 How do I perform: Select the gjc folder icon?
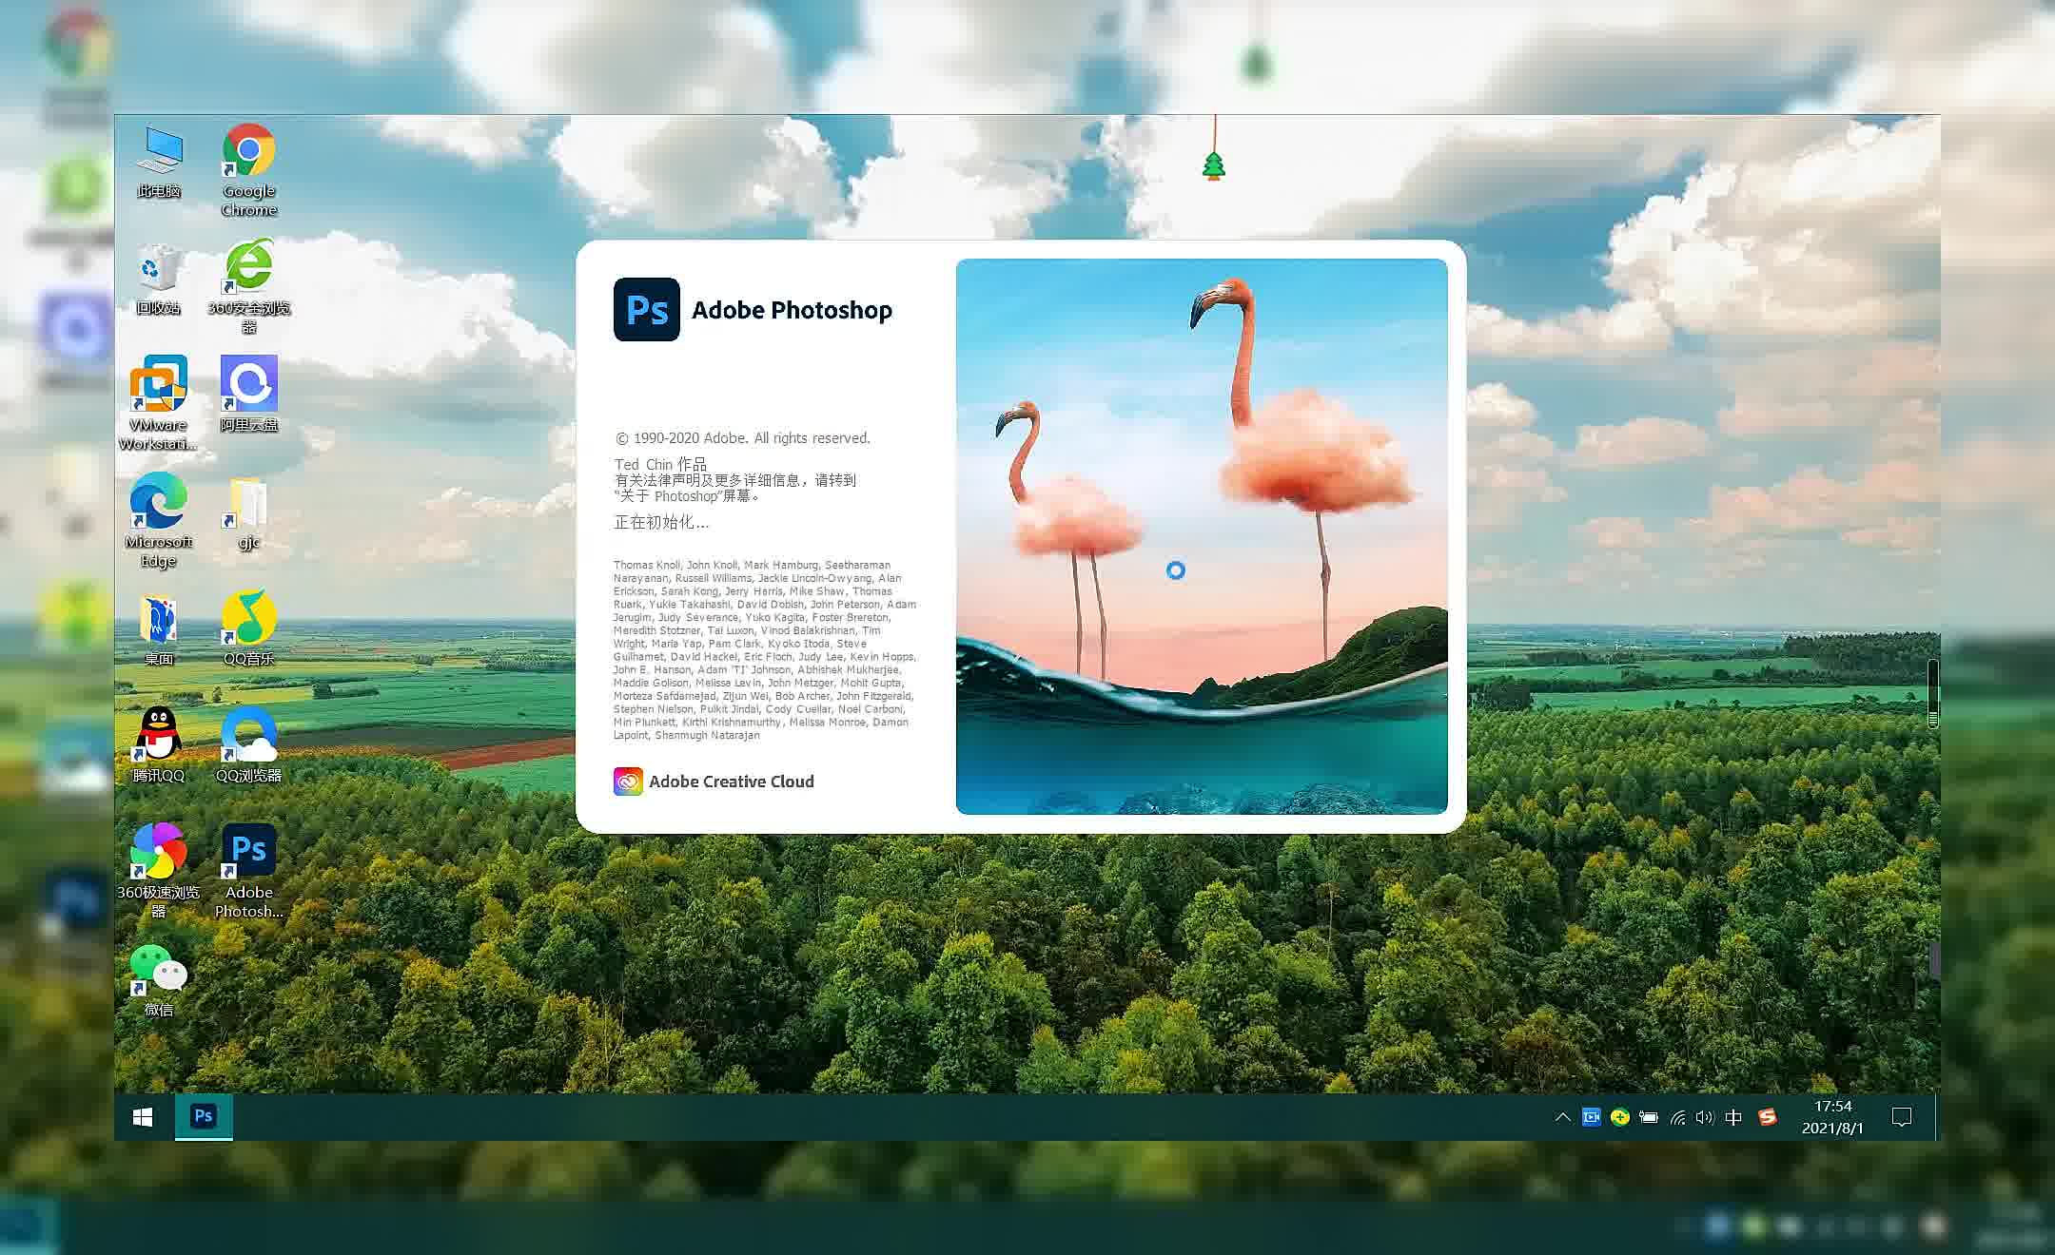click(249, 513)
